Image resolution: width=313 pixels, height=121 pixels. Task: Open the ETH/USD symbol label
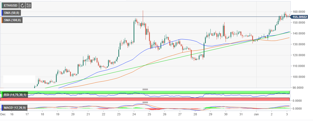click(11, 5)
